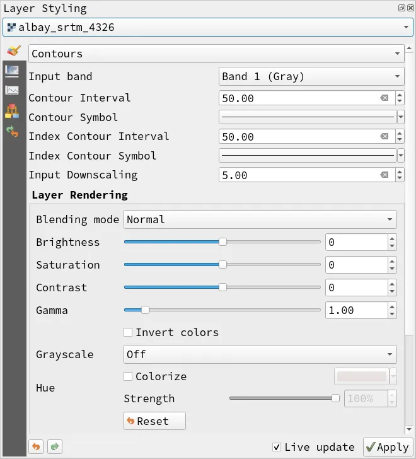Click the Contrast value field
This screenshot has width=416, height=459.
(357, 288)
